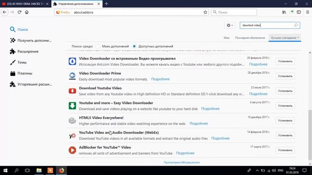Image resolution: width=312 pixels, height=175 pixels.
Task: Open Windows Start menu
Action: [5, 171]
